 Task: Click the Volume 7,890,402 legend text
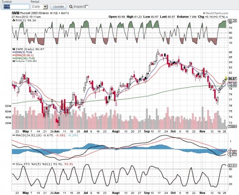26,61
